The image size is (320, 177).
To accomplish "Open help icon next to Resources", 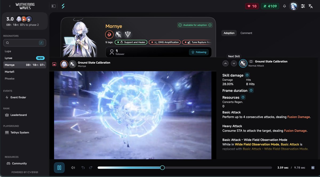I will (x=243, y=97).
